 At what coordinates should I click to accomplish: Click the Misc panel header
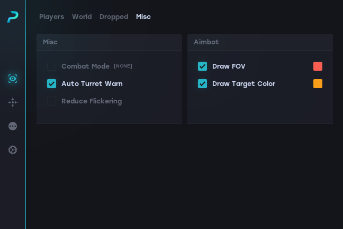(109, 42)
